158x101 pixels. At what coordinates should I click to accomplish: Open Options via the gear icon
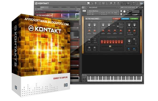(x=115, y=3)
